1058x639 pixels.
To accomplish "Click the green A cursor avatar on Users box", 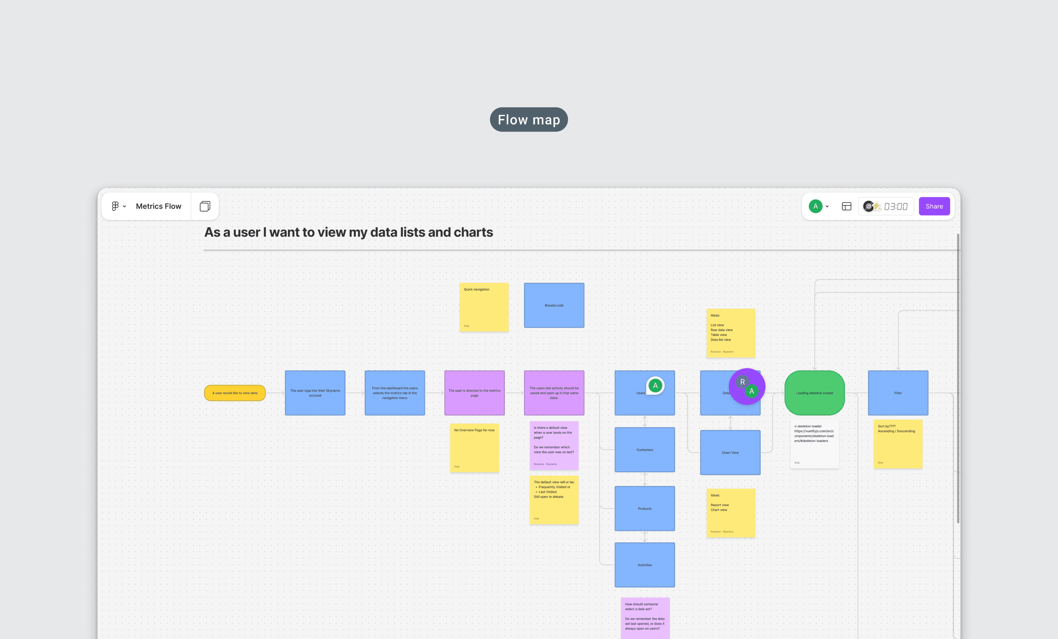I will (655, 385).
